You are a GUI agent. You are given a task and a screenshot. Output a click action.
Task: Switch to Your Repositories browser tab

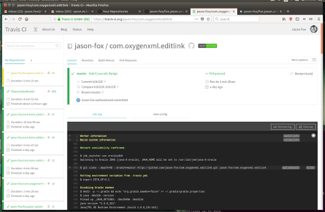(119, 11)
